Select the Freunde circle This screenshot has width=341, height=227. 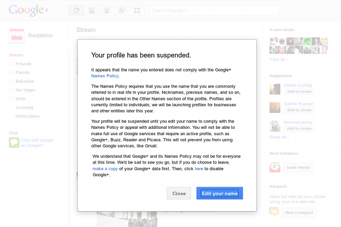click(23, 64)
